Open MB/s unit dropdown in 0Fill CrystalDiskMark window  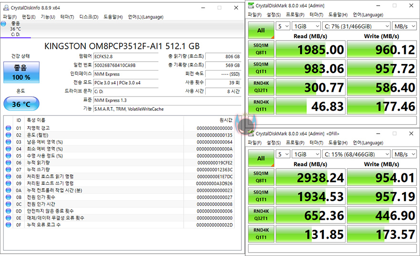tap(404, 154)
